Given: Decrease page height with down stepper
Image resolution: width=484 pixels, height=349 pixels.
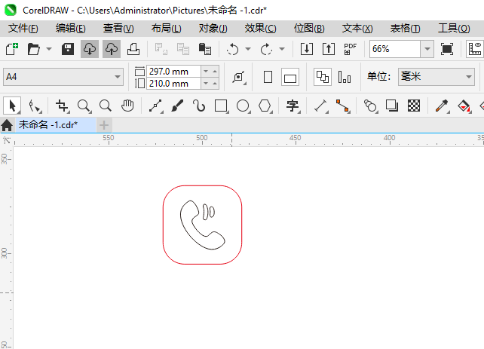Looking at the screenshot, I should (x=206, y=84).
